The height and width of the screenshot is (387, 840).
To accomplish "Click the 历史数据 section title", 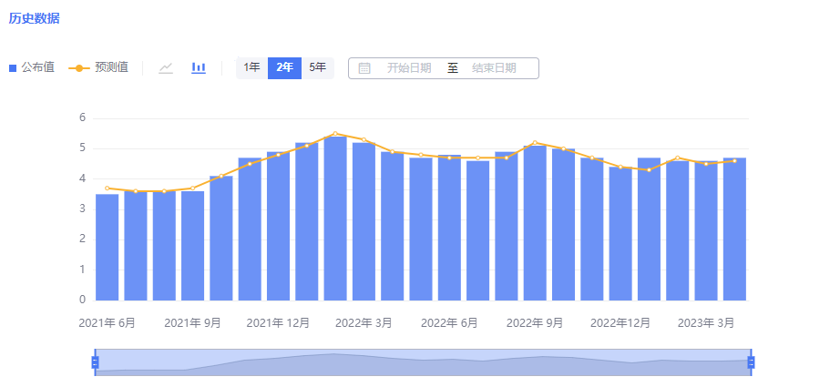I will coord(35,18).
